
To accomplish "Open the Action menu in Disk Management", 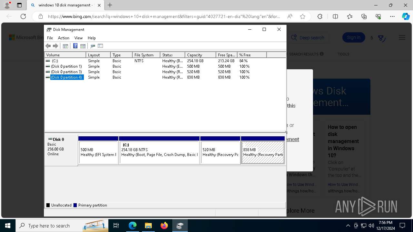I will pyautogui.click(x=64, y=38).
